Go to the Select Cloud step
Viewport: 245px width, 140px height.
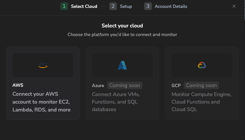[84, 6]
